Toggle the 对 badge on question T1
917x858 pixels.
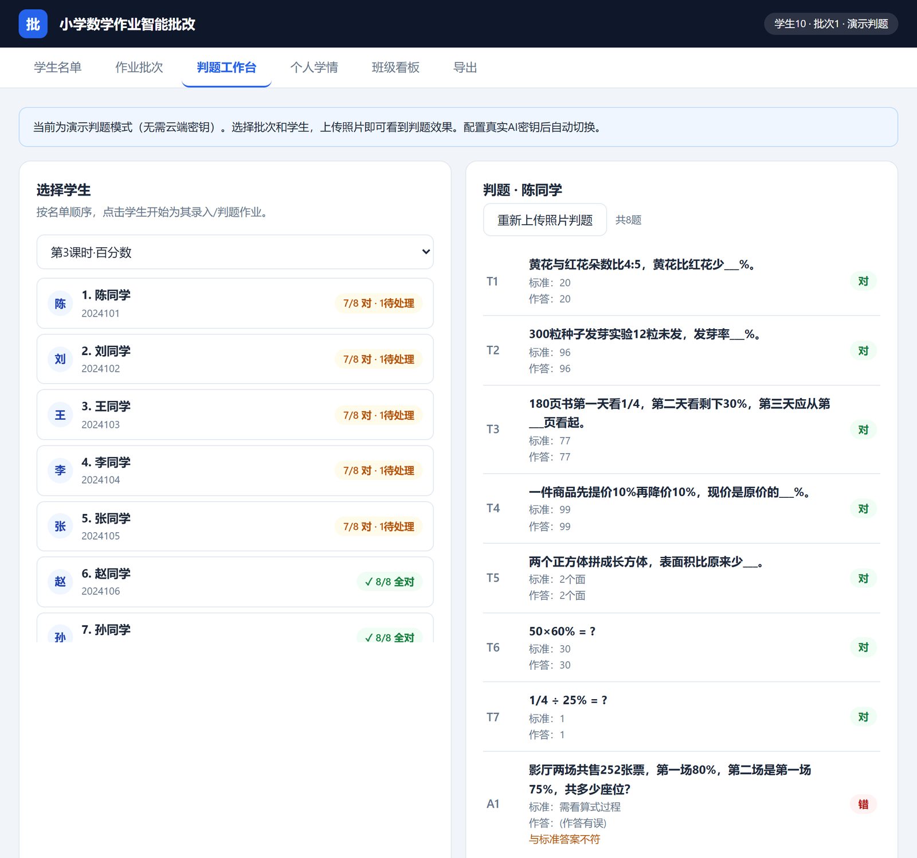(x=863, y=281)
